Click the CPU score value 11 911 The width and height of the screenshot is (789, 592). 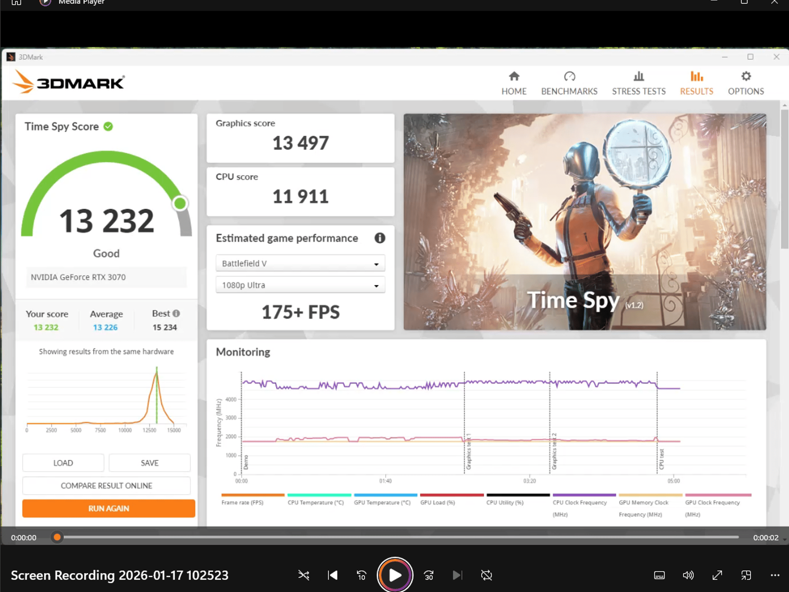(x=300, y=197)
